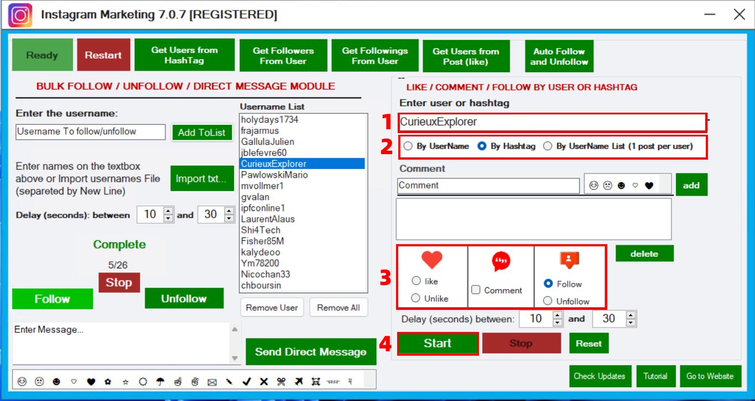The image size is (755, 401).
Task: Enable the Comment checkbox
Action: click(x=476, y=290)
